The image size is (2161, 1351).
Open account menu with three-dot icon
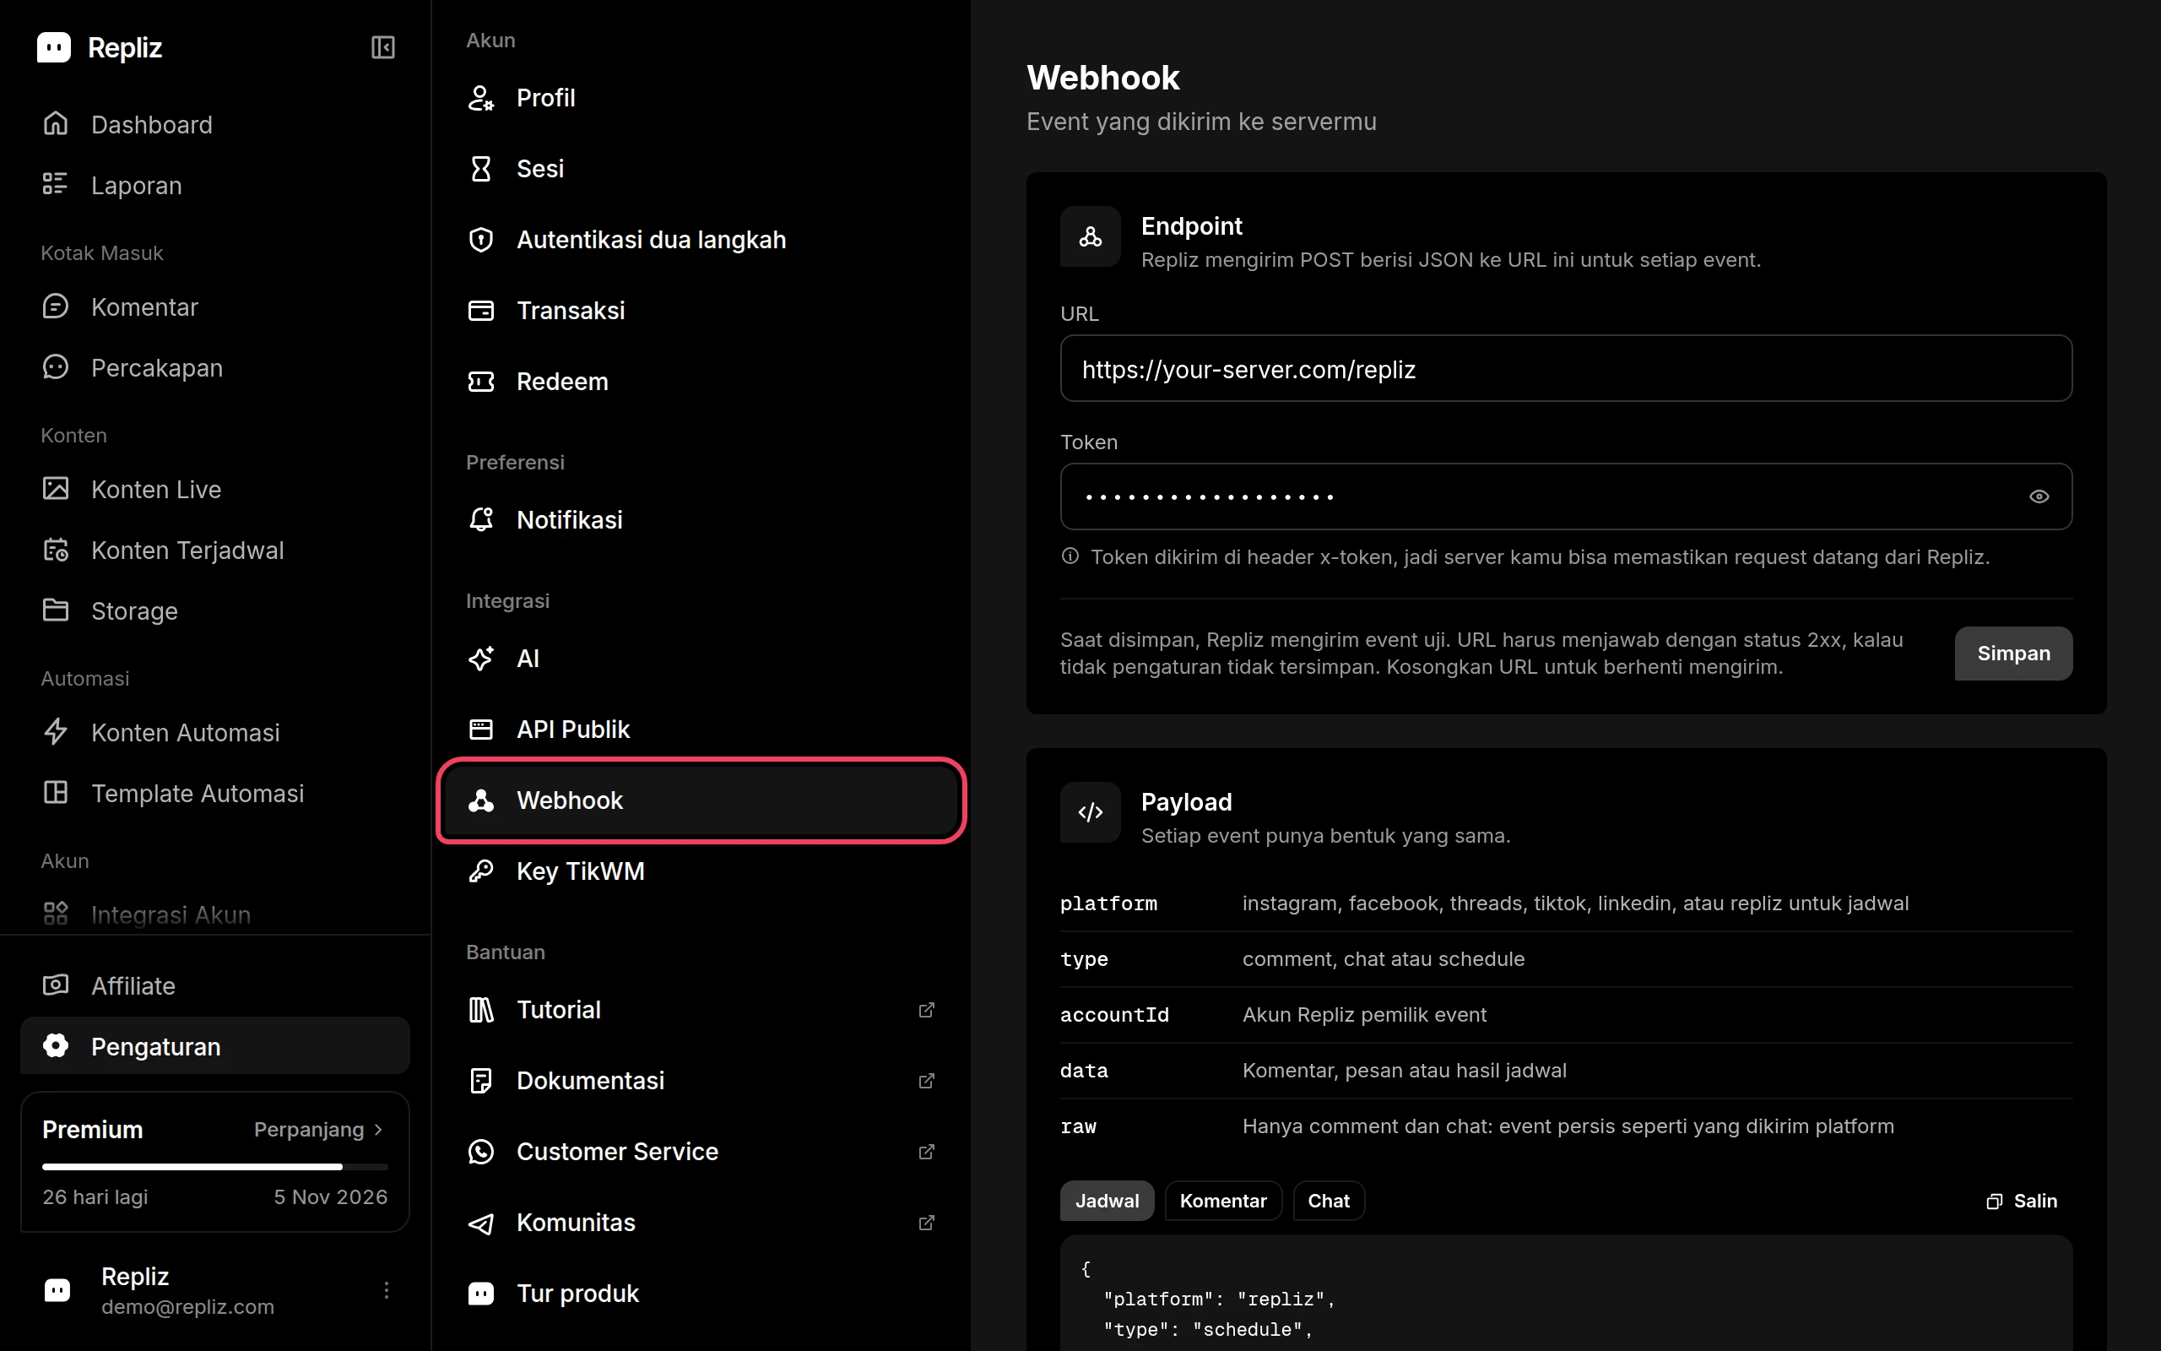click(x=386, y=1289)
